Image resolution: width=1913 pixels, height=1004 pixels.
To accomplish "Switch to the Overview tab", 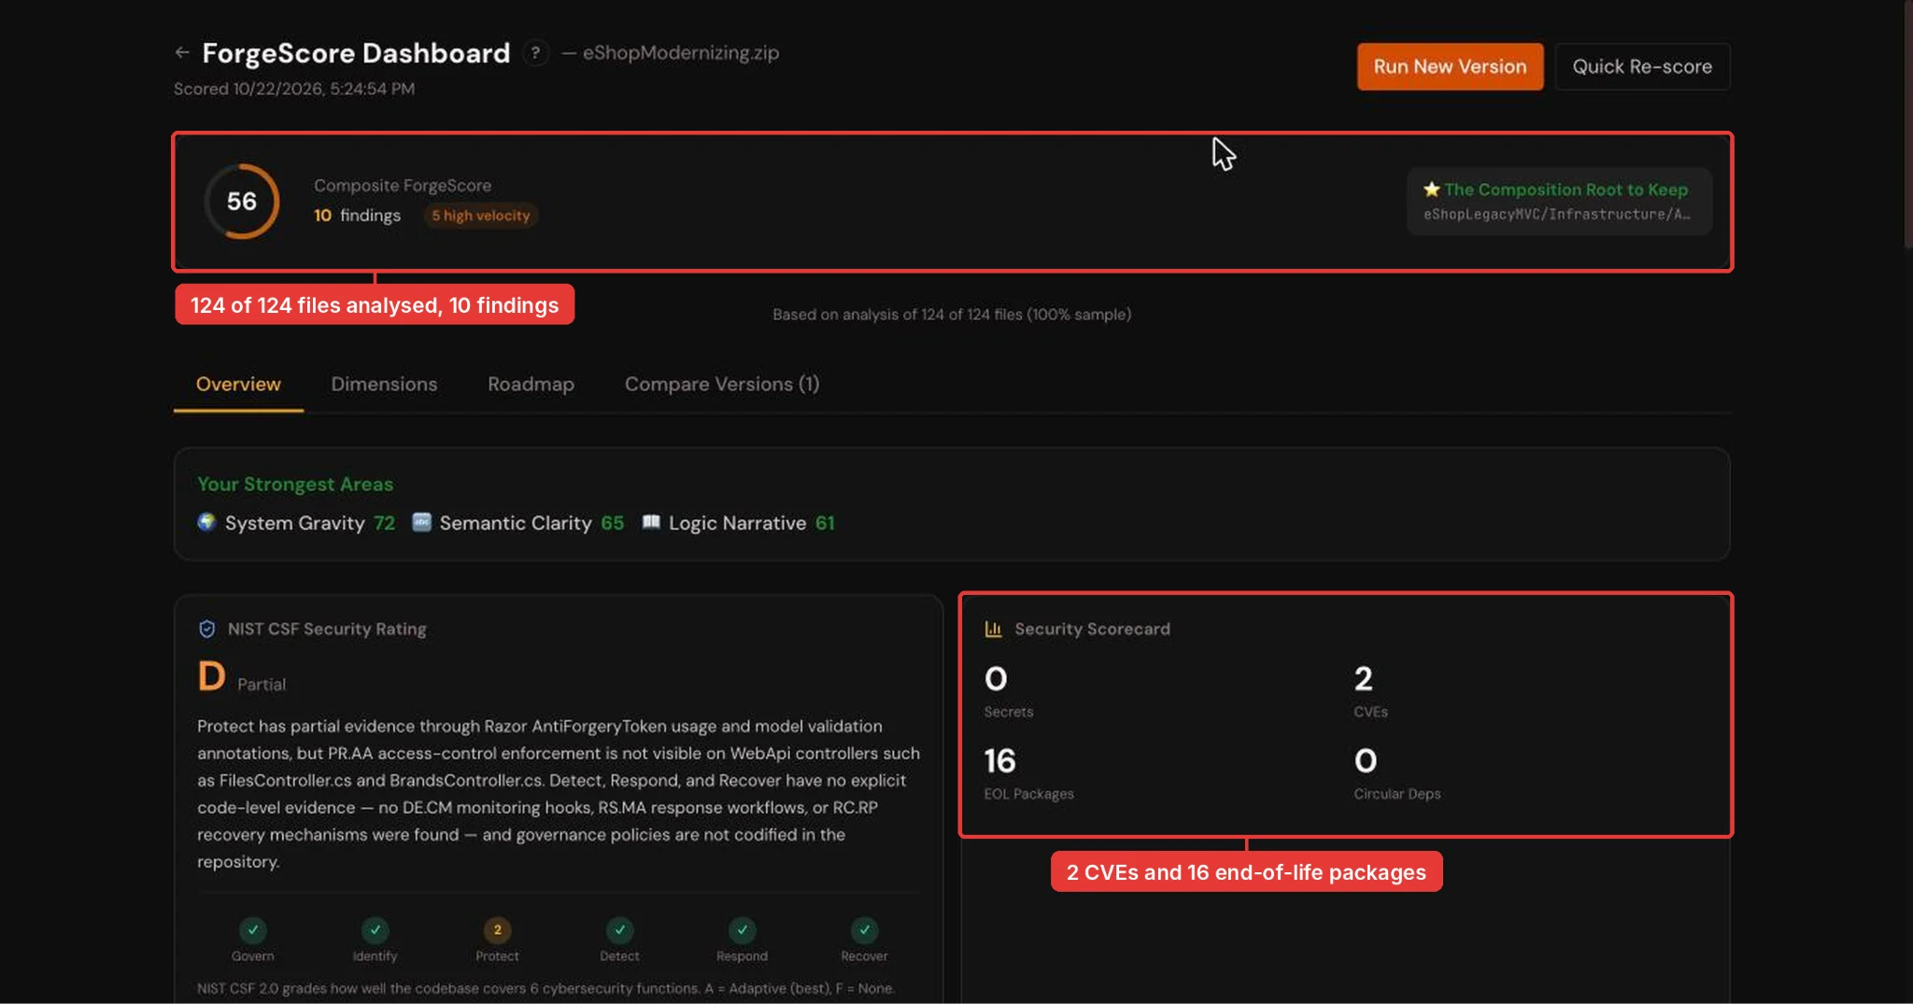I will point(238,384).
